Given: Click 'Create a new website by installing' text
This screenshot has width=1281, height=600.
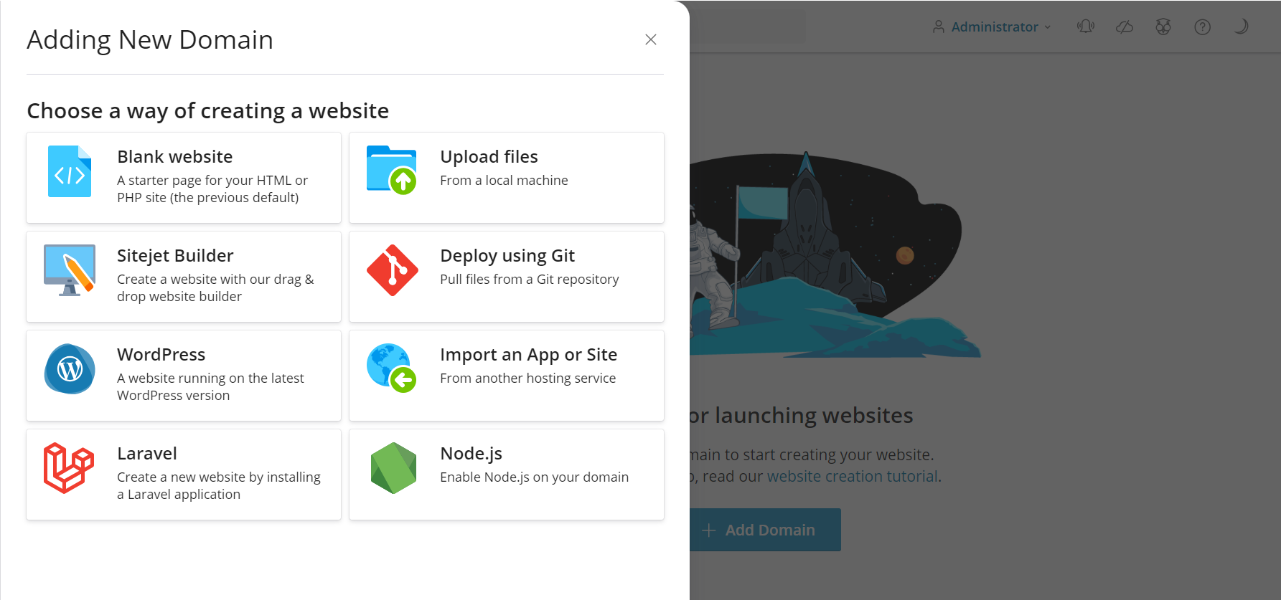Looking at the screenshot, I should pyautogui.click(x=219, y=477).
